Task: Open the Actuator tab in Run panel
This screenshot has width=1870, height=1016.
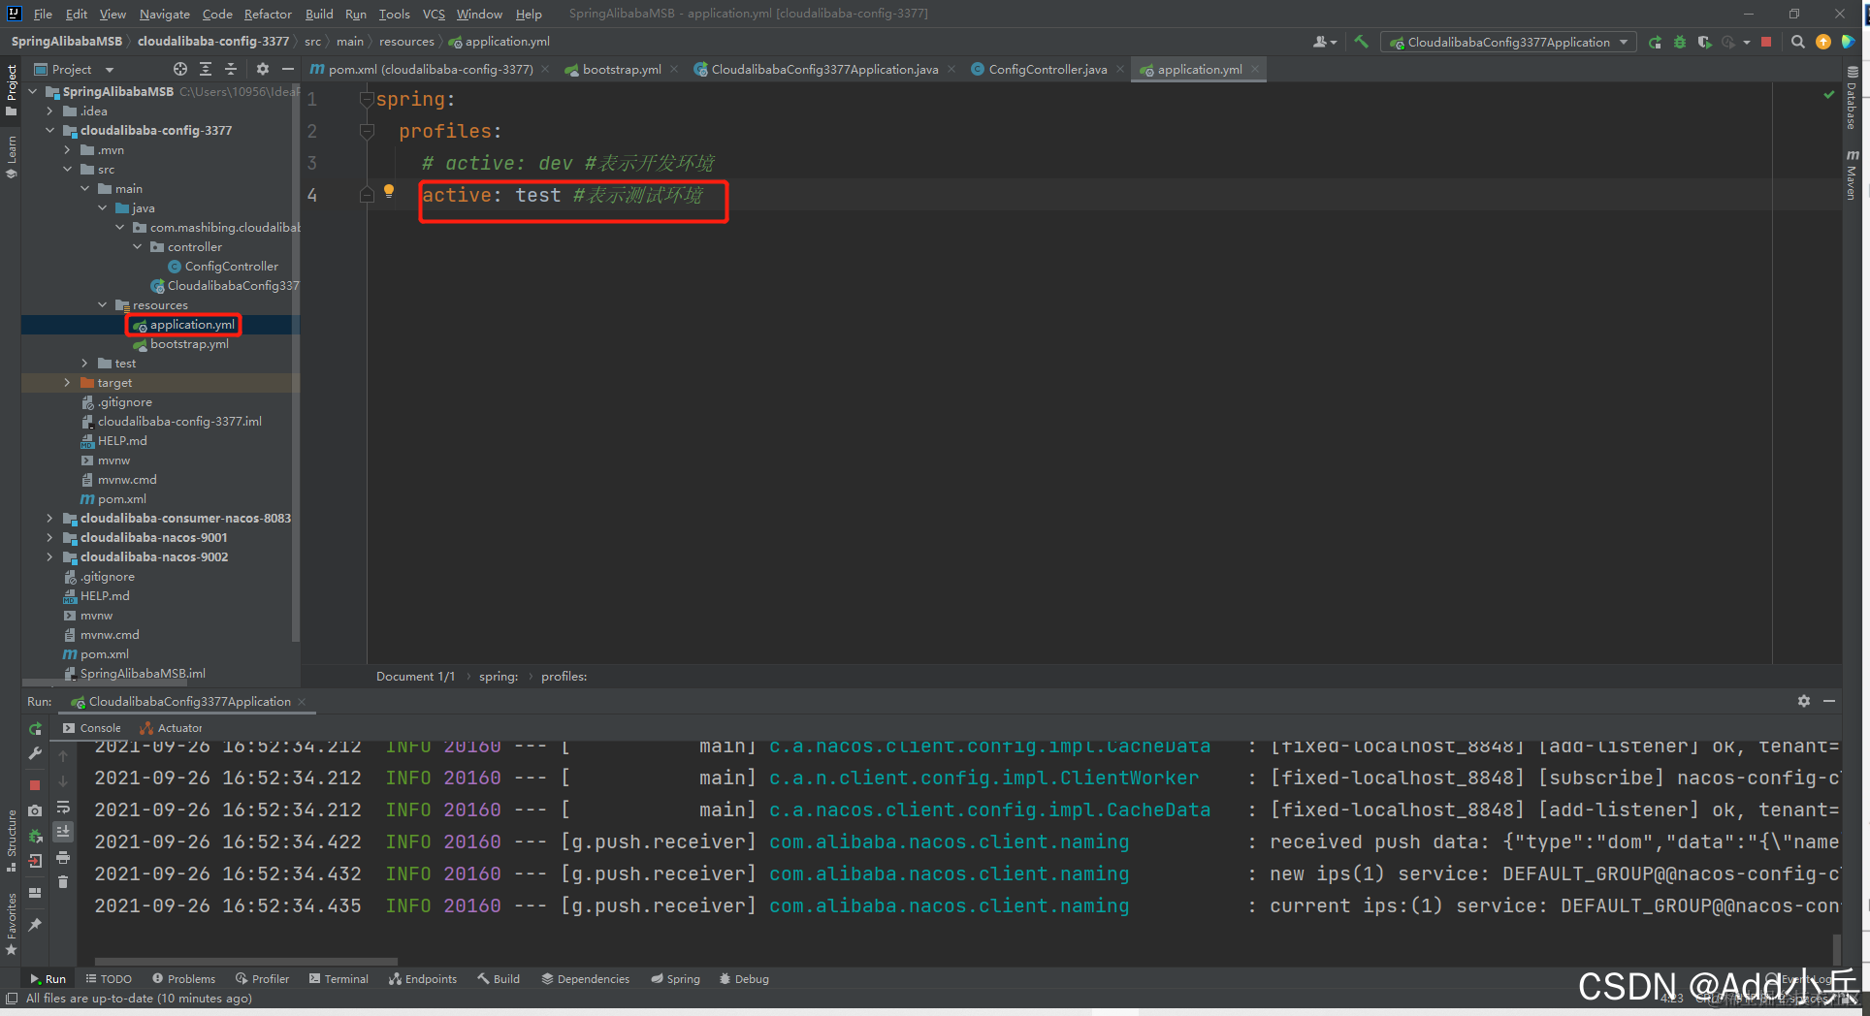Action: pos(172,728)
